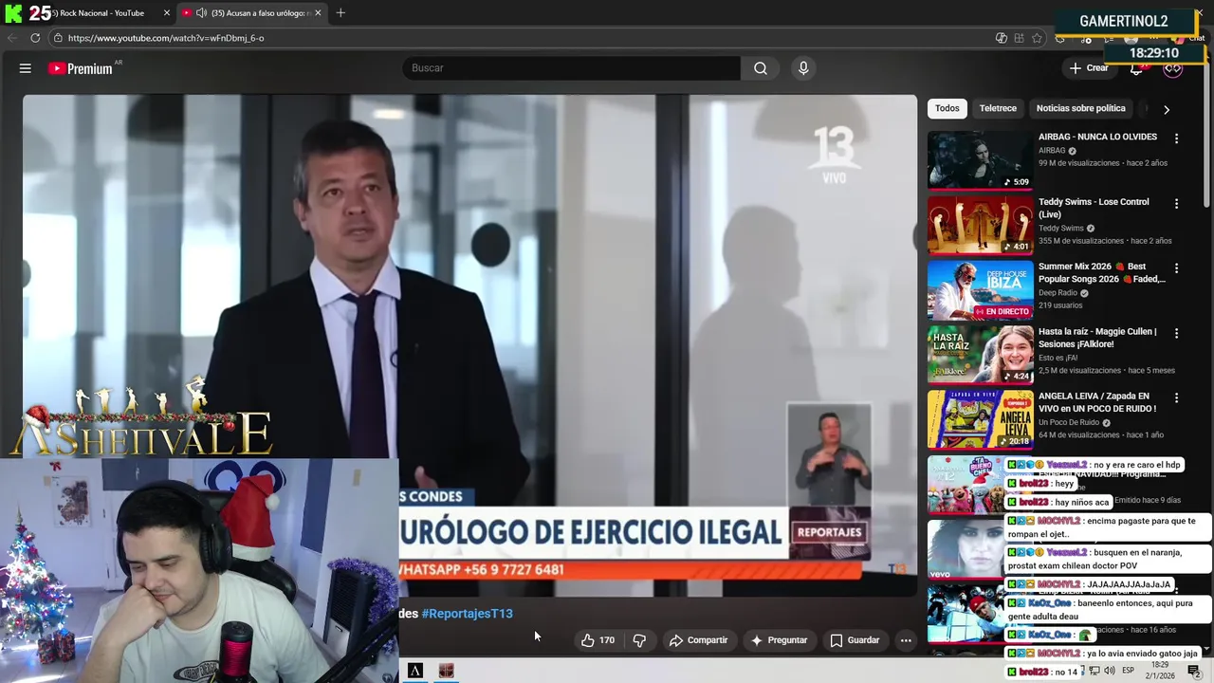The width and height of the screenshot is (1214, 683).
Task: Visit Un Poco De Ruido channel name
Action: coord(1069,423)
